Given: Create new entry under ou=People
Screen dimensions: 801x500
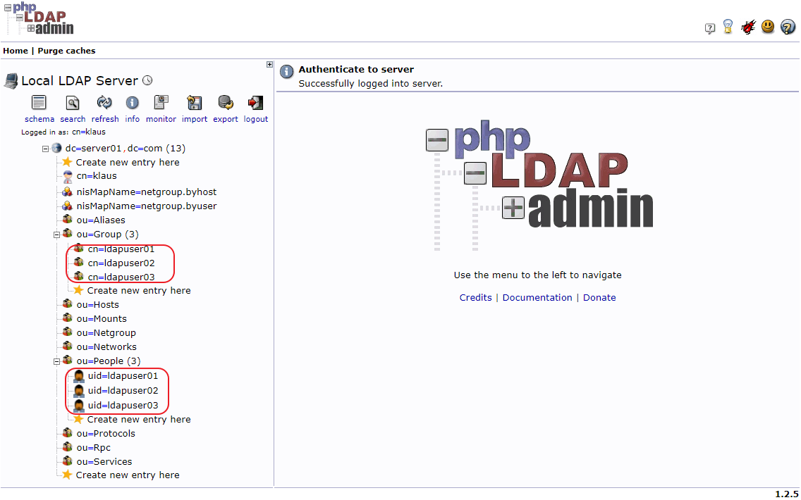Looking at the screenshot, I should [139, 420].
